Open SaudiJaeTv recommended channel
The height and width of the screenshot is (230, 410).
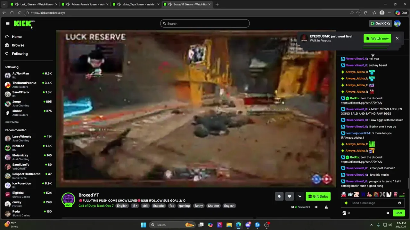(x=28, y=166)
